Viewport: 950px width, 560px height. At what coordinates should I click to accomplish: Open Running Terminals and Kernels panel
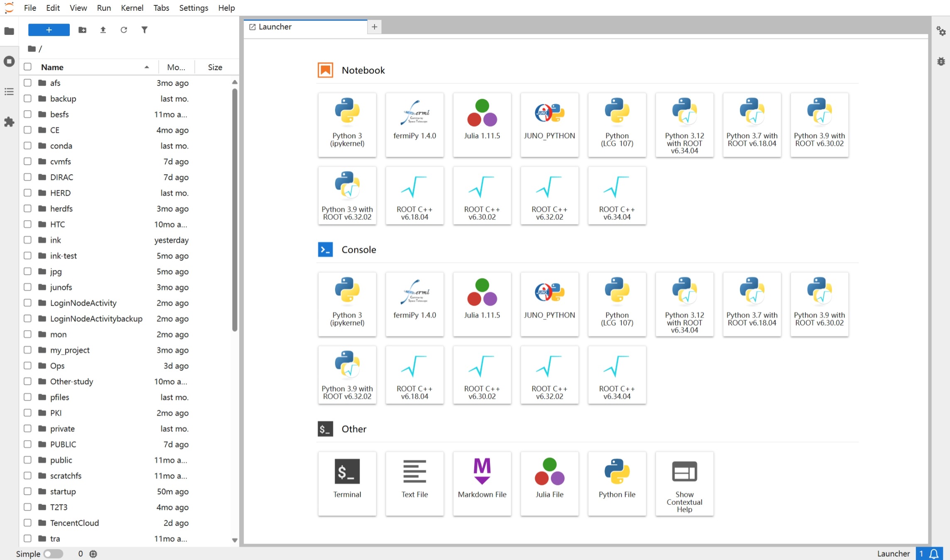point(9,61)
